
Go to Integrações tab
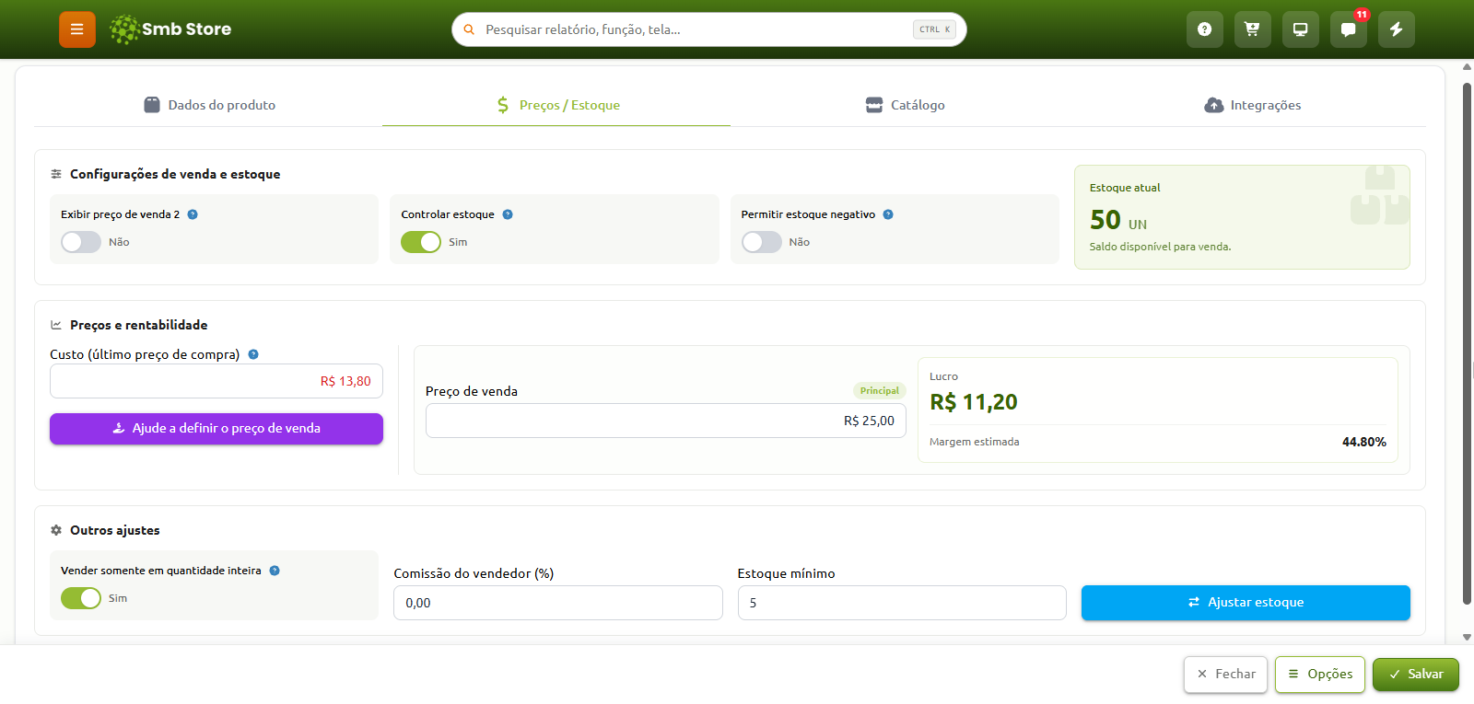coord(1252,105)
